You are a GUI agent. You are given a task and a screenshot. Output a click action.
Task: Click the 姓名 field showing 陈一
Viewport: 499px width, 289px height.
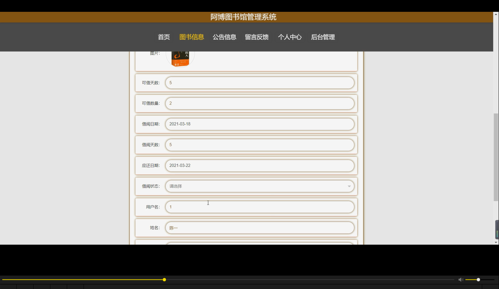[x=260, y=228]
